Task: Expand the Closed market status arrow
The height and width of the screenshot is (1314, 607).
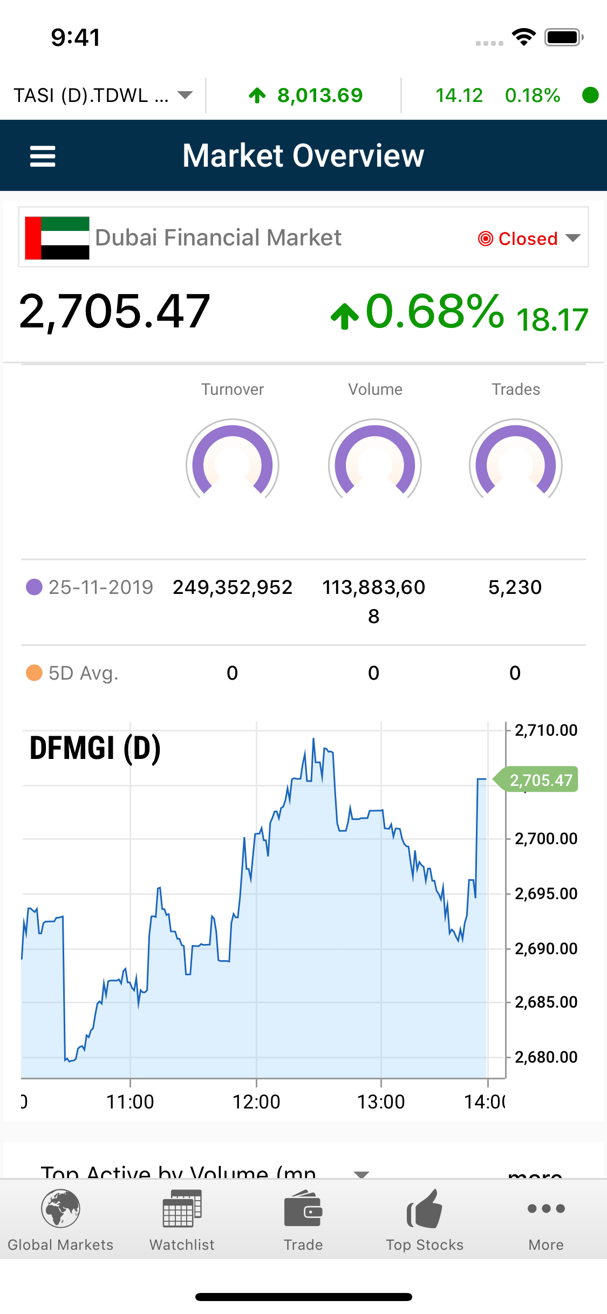Action: (572, 238)
